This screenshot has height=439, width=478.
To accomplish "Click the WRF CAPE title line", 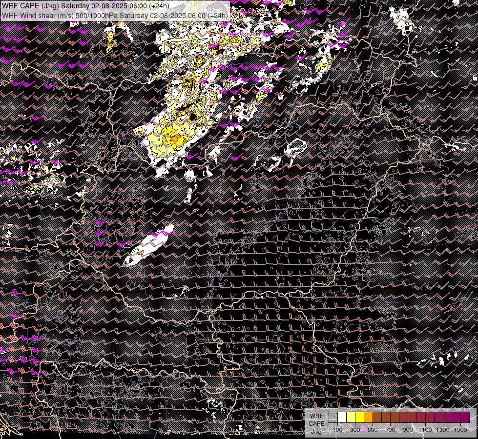I will pyautogui.click(x=85, y=6).
